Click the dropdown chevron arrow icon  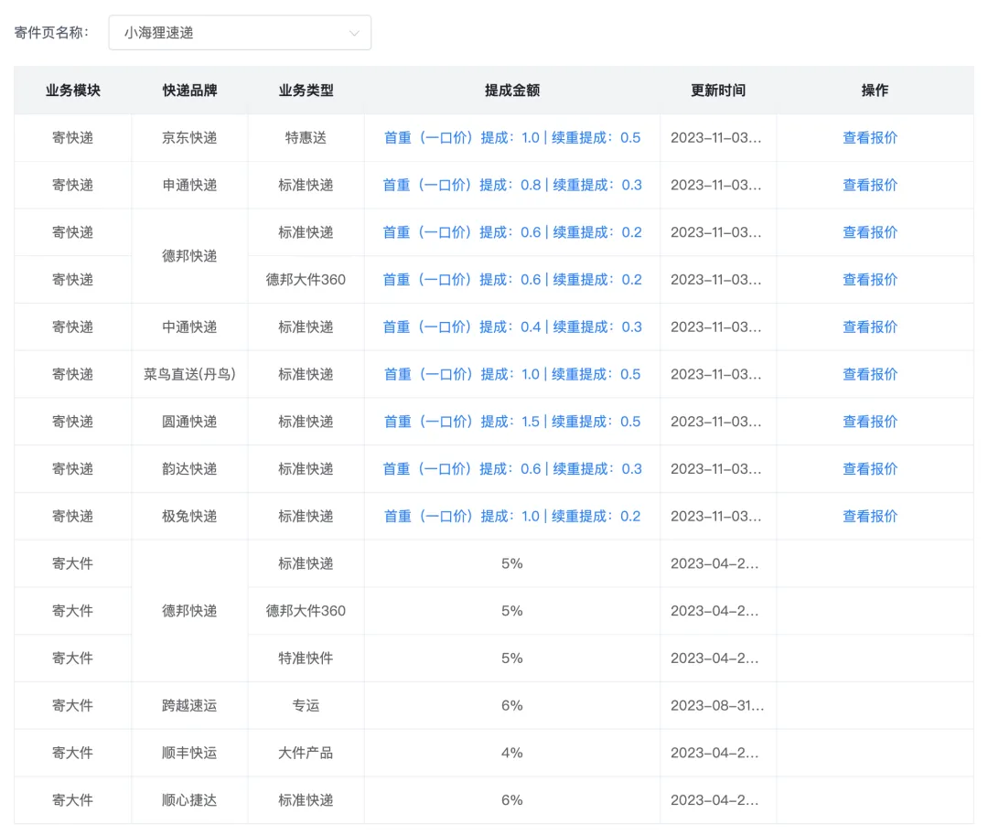pyautogui.click(x=354, y=33)
